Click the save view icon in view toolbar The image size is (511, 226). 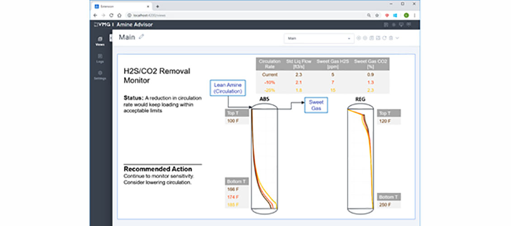coord(372,38)
